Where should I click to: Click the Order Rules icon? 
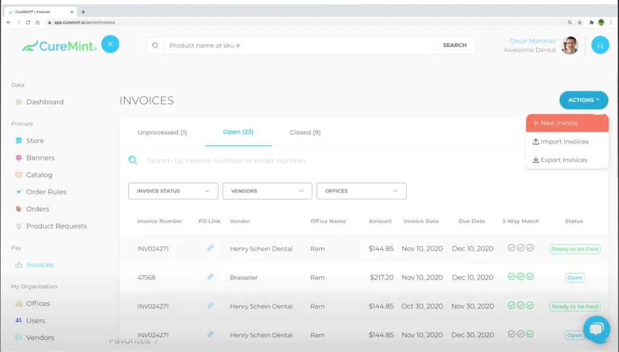pos(18,191)
